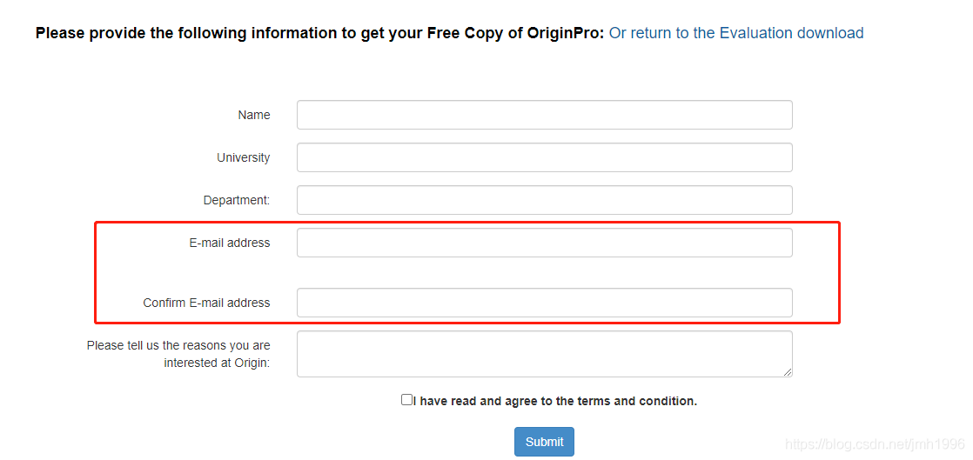Click the "University" label text
973x460 pixels.
pyautogui.click(x=244, y=157)
